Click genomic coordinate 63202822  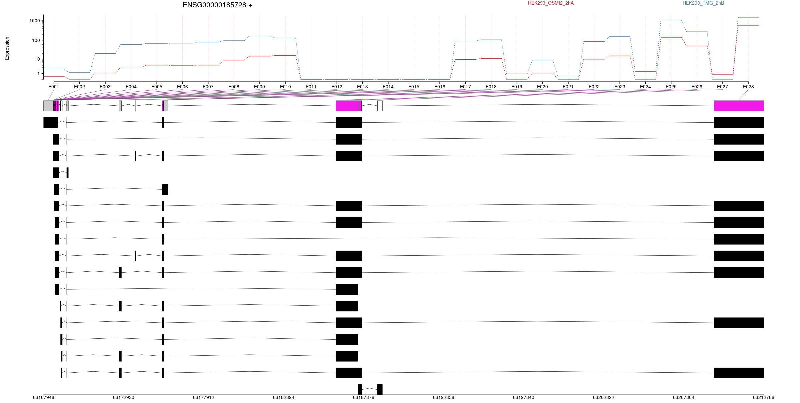tap(604, 397)
